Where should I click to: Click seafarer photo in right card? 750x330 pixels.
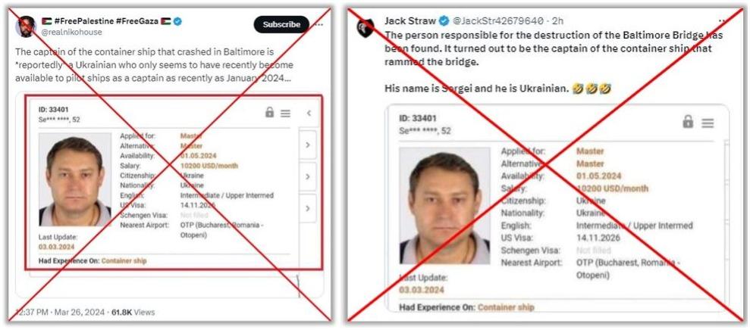(444, 206)
